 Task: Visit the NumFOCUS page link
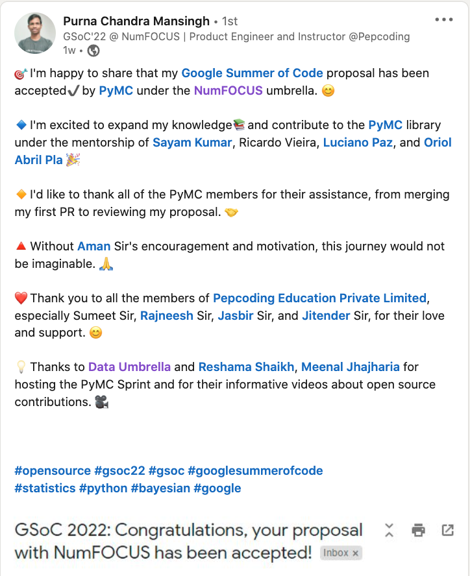click(228, 90)
